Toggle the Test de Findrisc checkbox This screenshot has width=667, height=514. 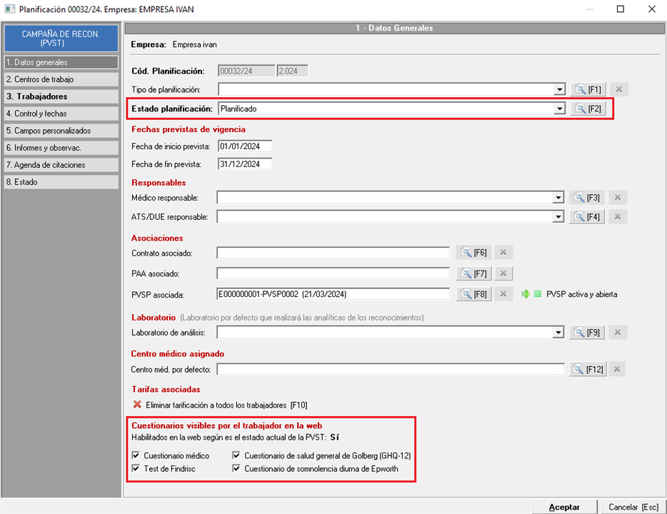click(136, 469)
